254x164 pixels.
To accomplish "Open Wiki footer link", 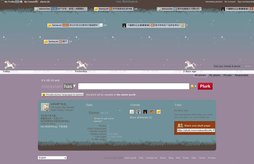I will (x=178, y=158).
